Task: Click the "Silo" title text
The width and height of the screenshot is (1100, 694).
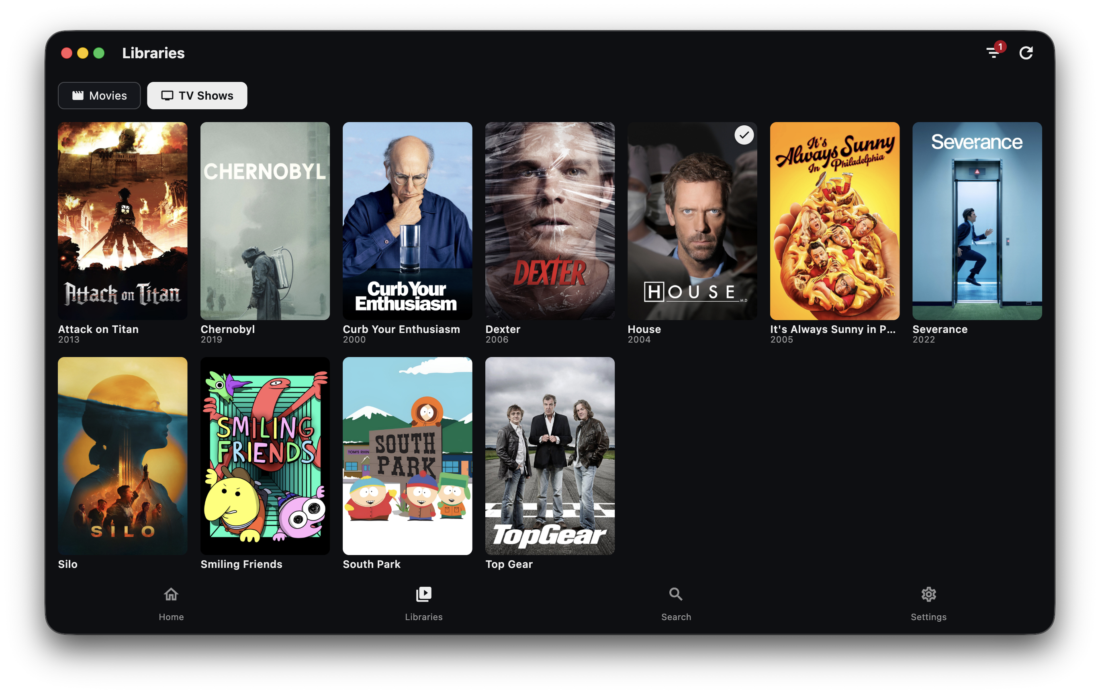Action: tap(67, 564)
